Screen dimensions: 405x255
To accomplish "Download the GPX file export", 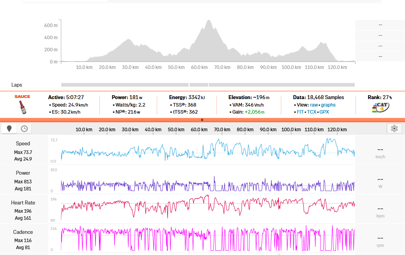I will point(324,112).
